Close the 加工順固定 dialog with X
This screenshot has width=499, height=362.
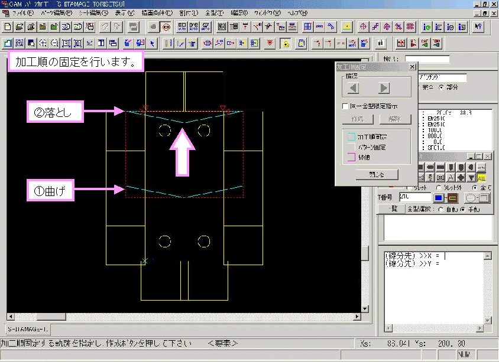[412, 67]
